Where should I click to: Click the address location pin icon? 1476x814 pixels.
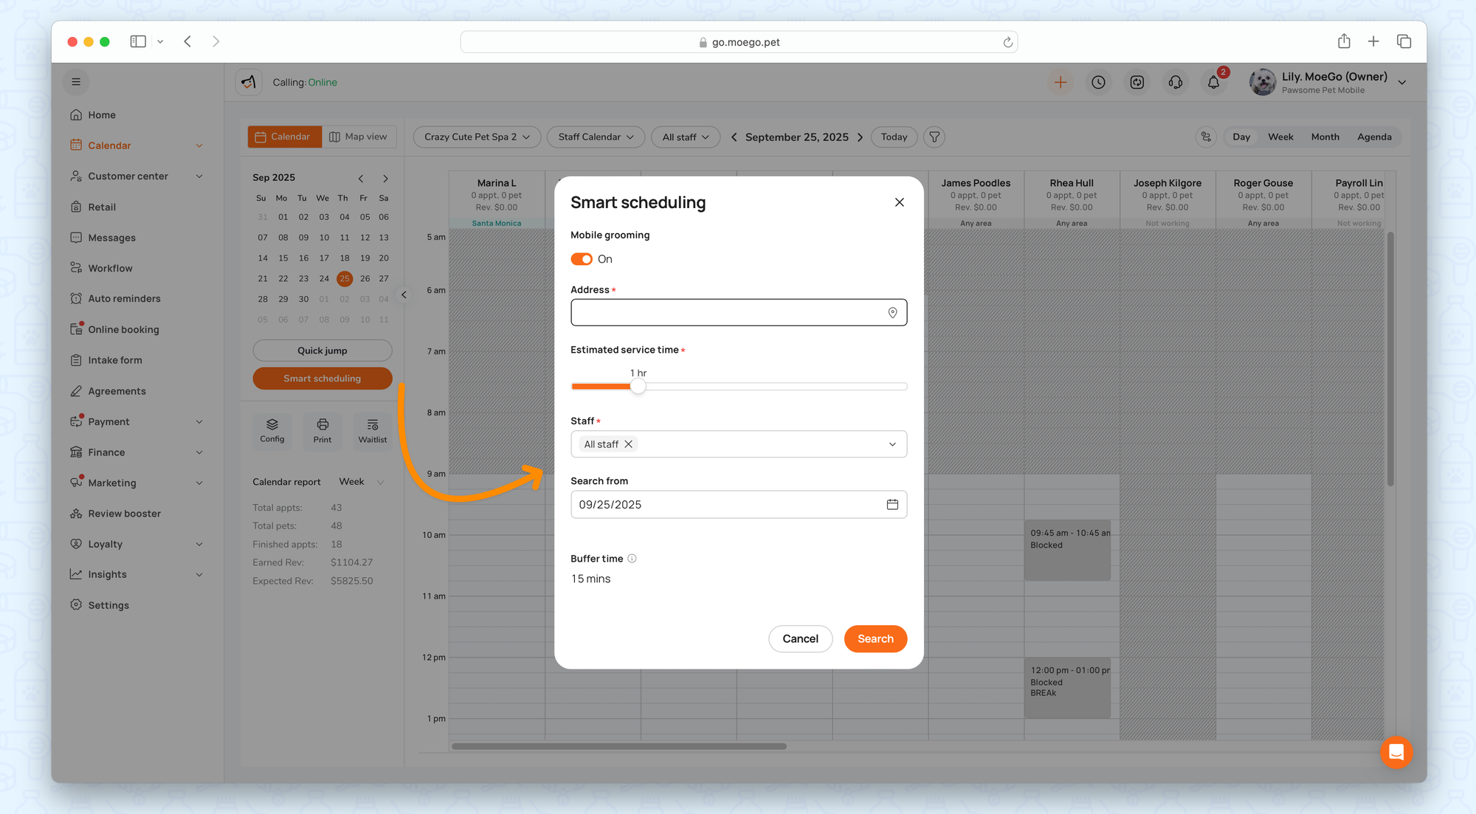pos(892,313)
